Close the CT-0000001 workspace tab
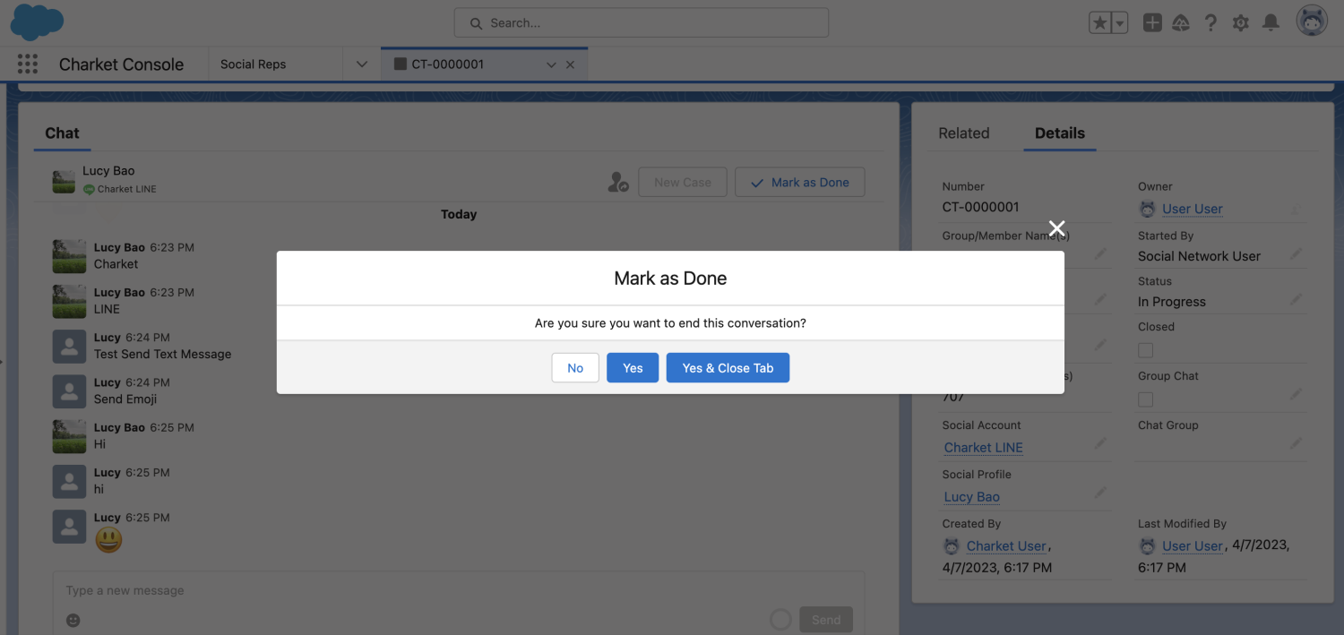The image size is (1344, 635). point(570,64)
